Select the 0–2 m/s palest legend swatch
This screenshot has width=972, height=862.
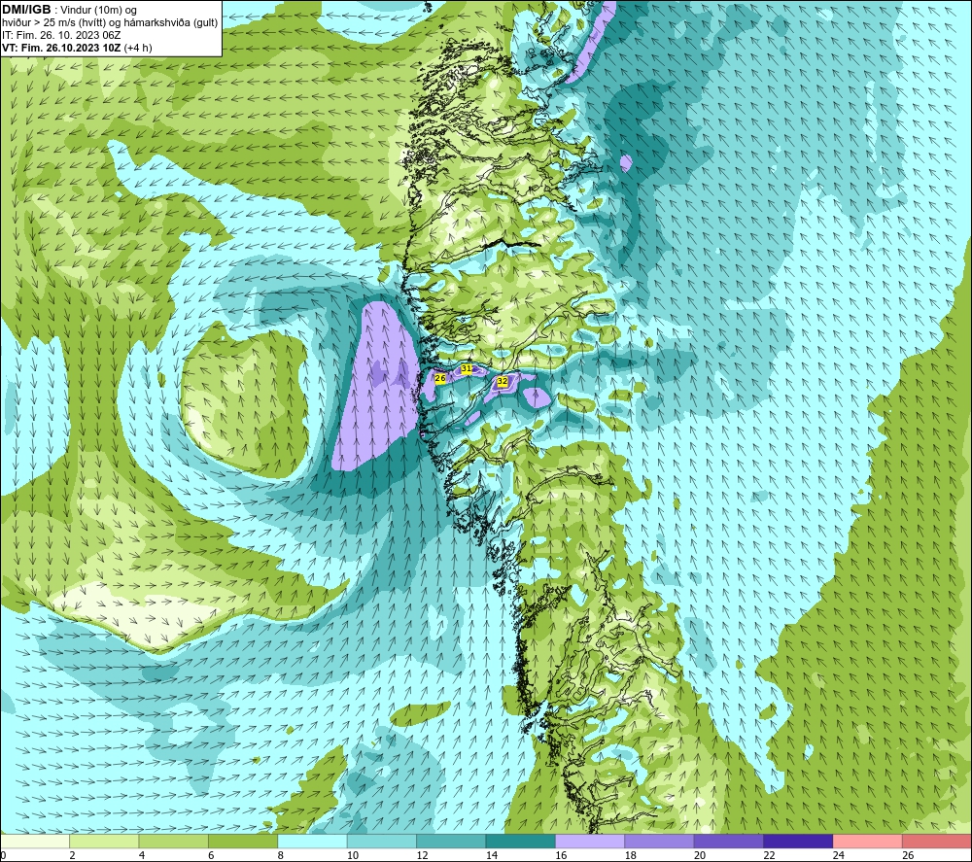tap(35, 841)
